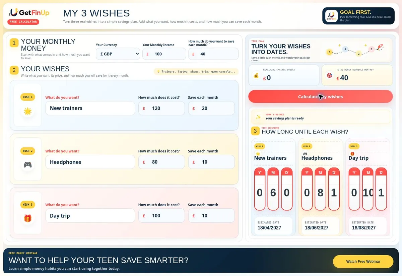Click the lightbulb hint chip about trainers, laptop
Screen dimensions: 402x276
(x=196, y=71)
